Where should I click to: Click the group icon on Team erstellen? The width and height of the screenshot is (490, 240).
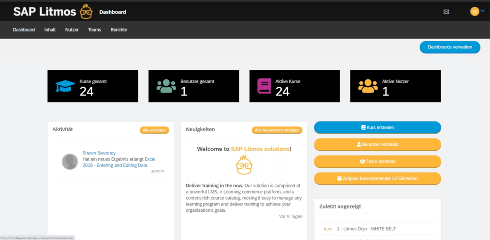pos(362,161)
